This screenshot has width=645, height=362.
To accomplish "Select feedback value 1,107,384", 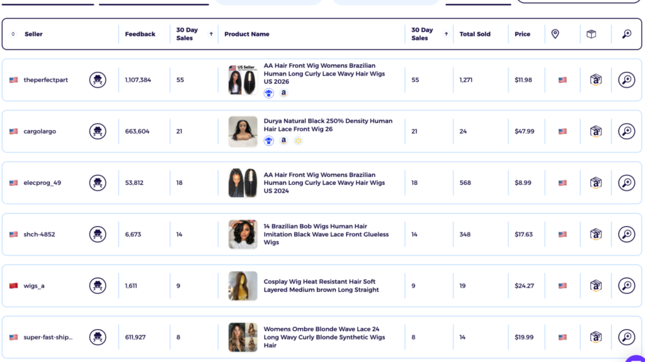I will coord(138,80).
